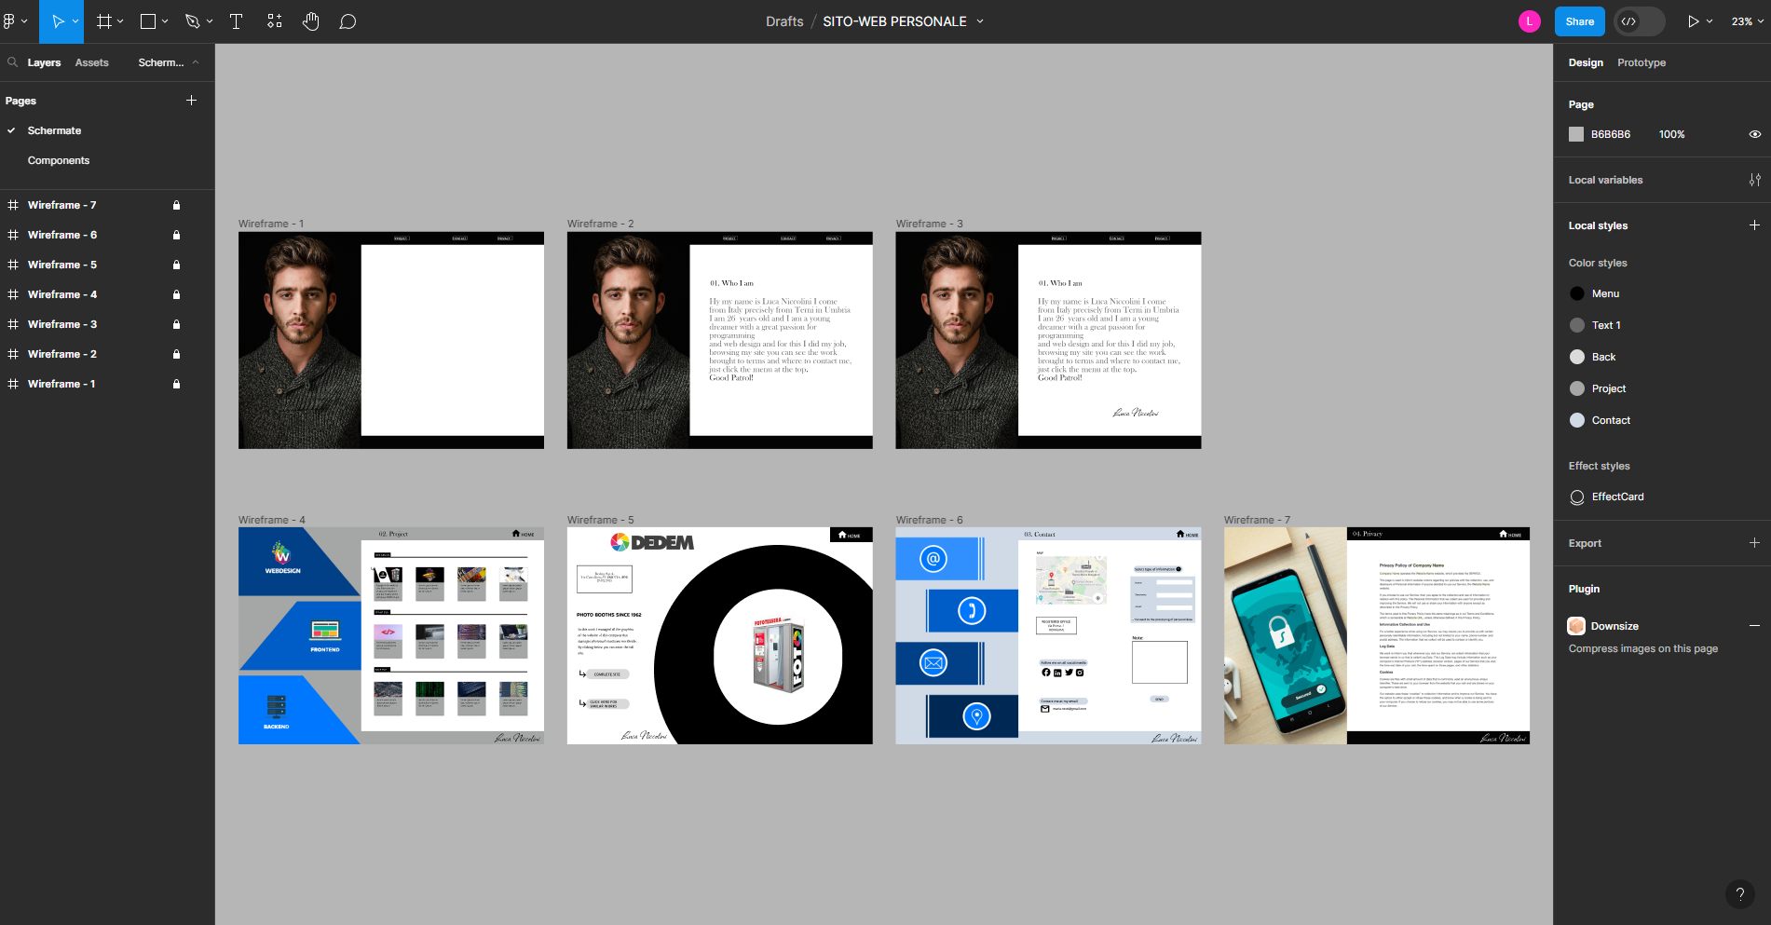Unlock the Wireframe - 4 layer
This screenshot has width=1771, height=925.
[x=176, y=294]
